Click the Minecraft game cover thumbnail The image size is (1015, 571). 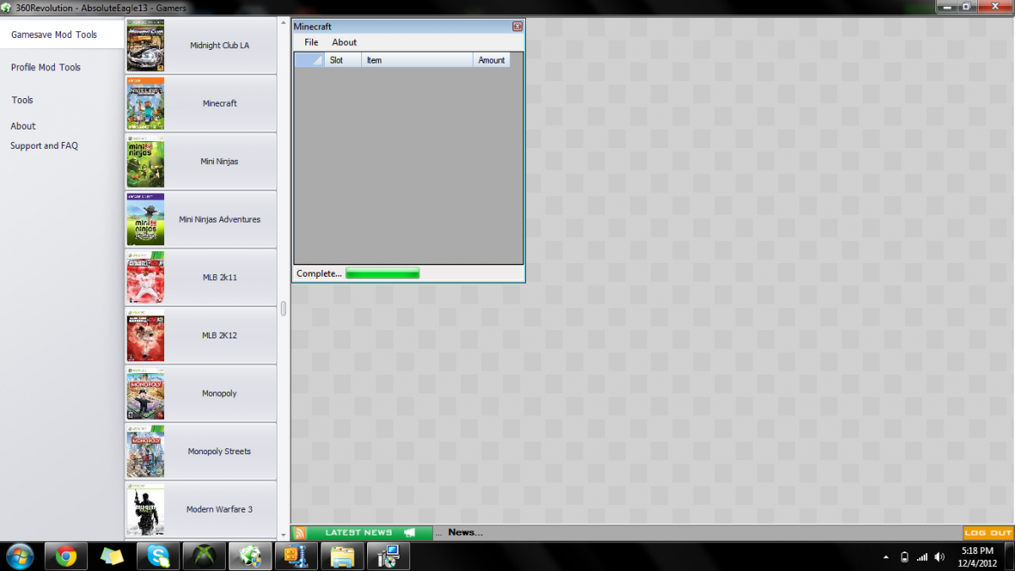[x=145, y=103]
